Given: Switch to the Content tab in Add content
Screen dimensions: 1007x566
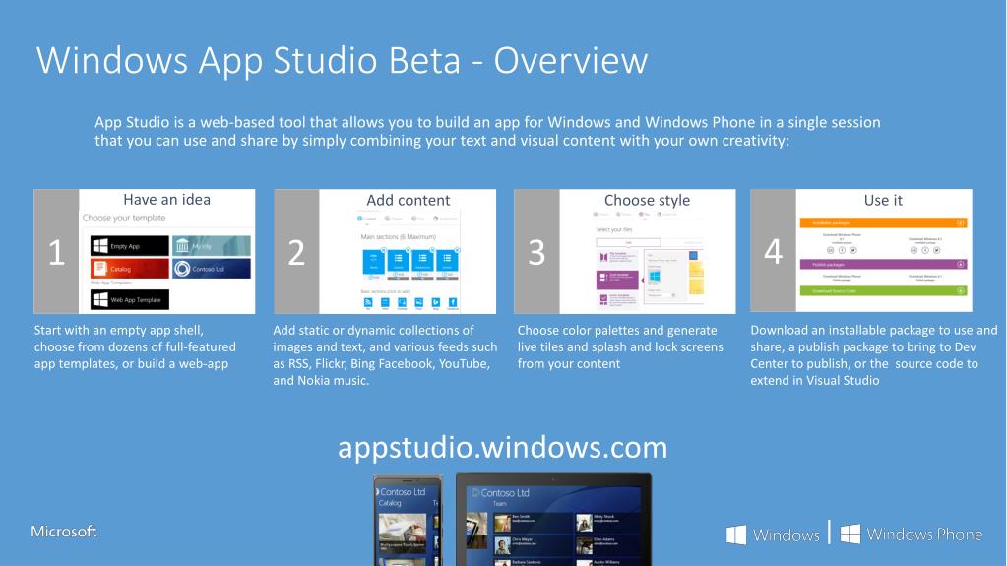Looking at the screenshot, I should [x=367, y=219].
